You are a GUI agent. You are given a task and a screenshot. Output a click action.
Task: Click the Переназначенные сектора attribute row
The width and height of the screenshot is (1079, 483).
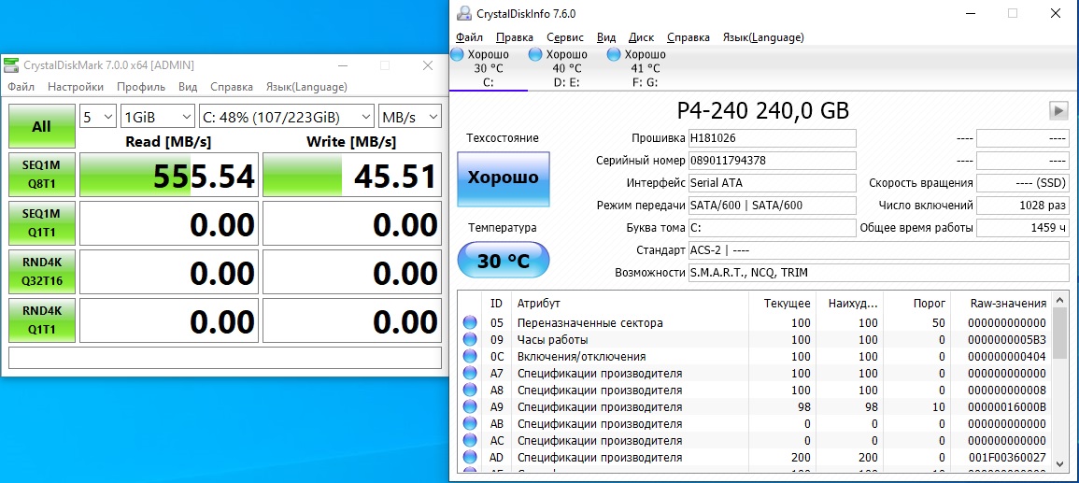point(756,322)
